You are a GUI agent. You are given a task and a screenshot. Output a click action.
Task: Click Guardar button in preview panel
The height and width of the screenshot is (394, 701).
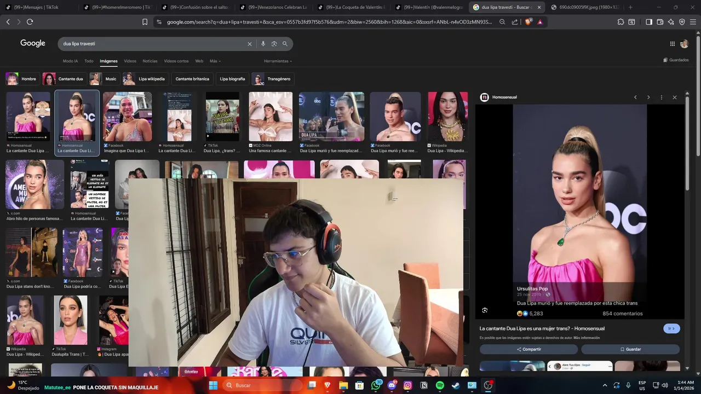[630, 349]
